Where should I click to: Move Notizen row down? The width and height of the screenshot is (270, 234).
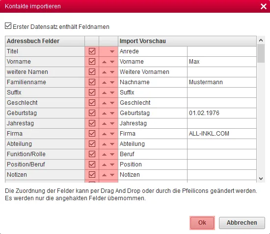(112, 175)
